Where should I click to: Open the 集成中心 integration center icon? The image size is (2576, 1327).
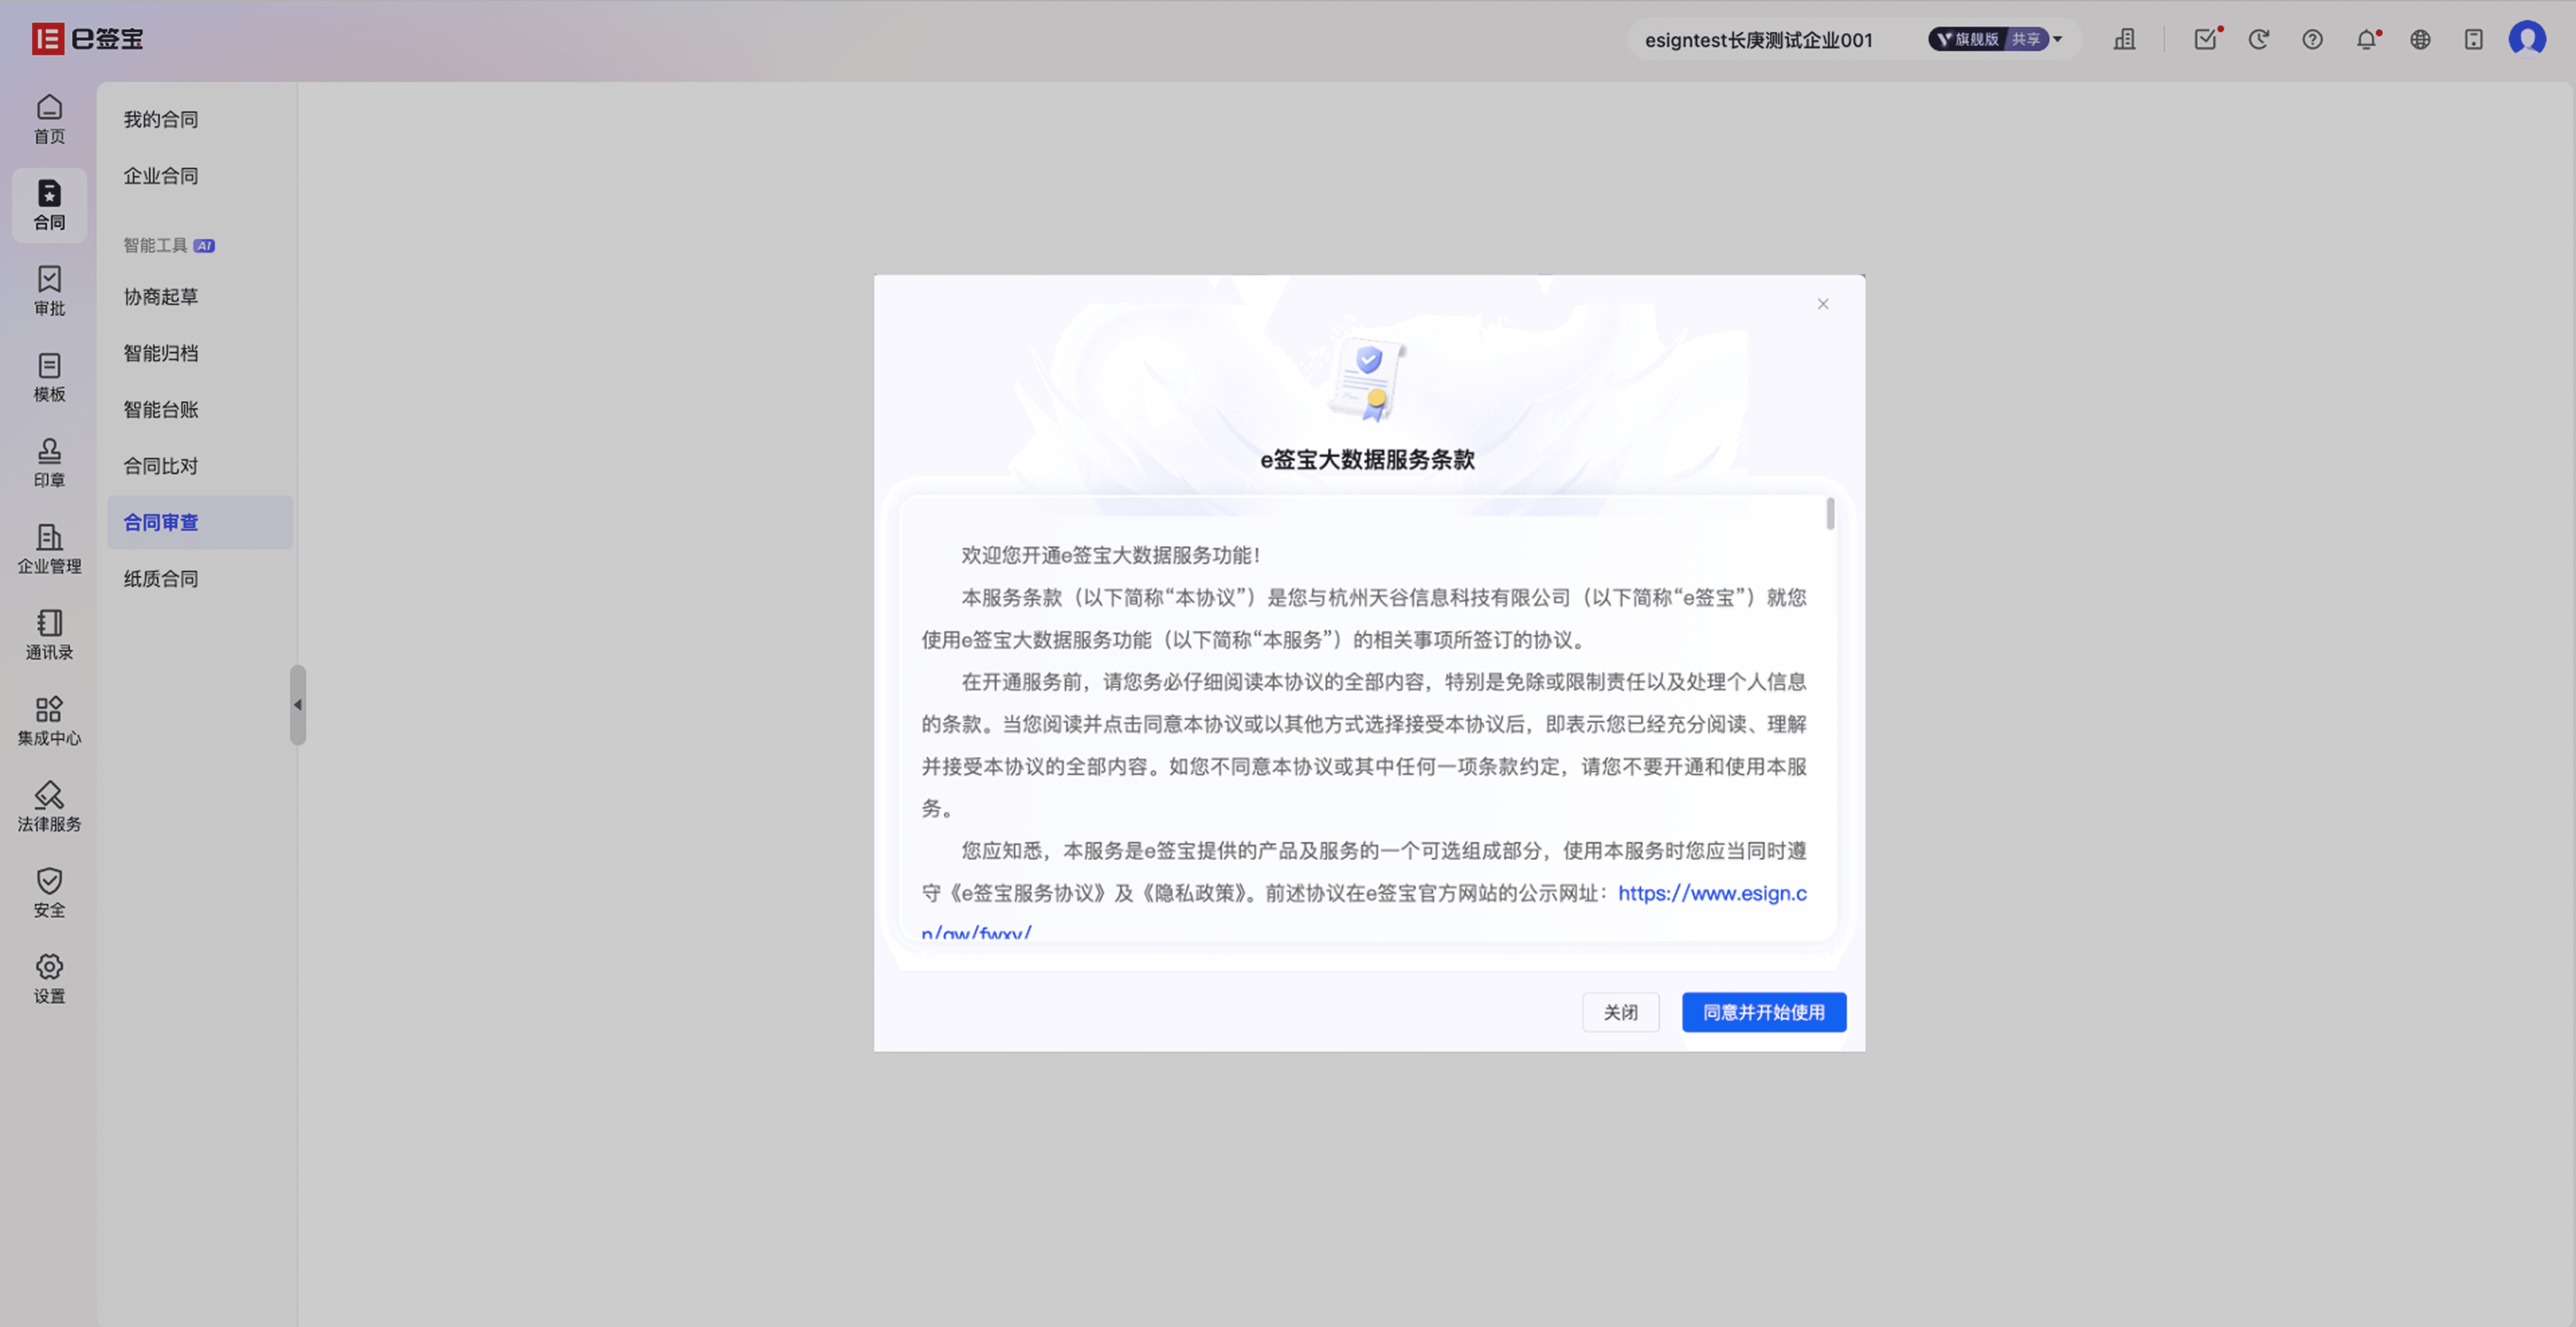49,721
